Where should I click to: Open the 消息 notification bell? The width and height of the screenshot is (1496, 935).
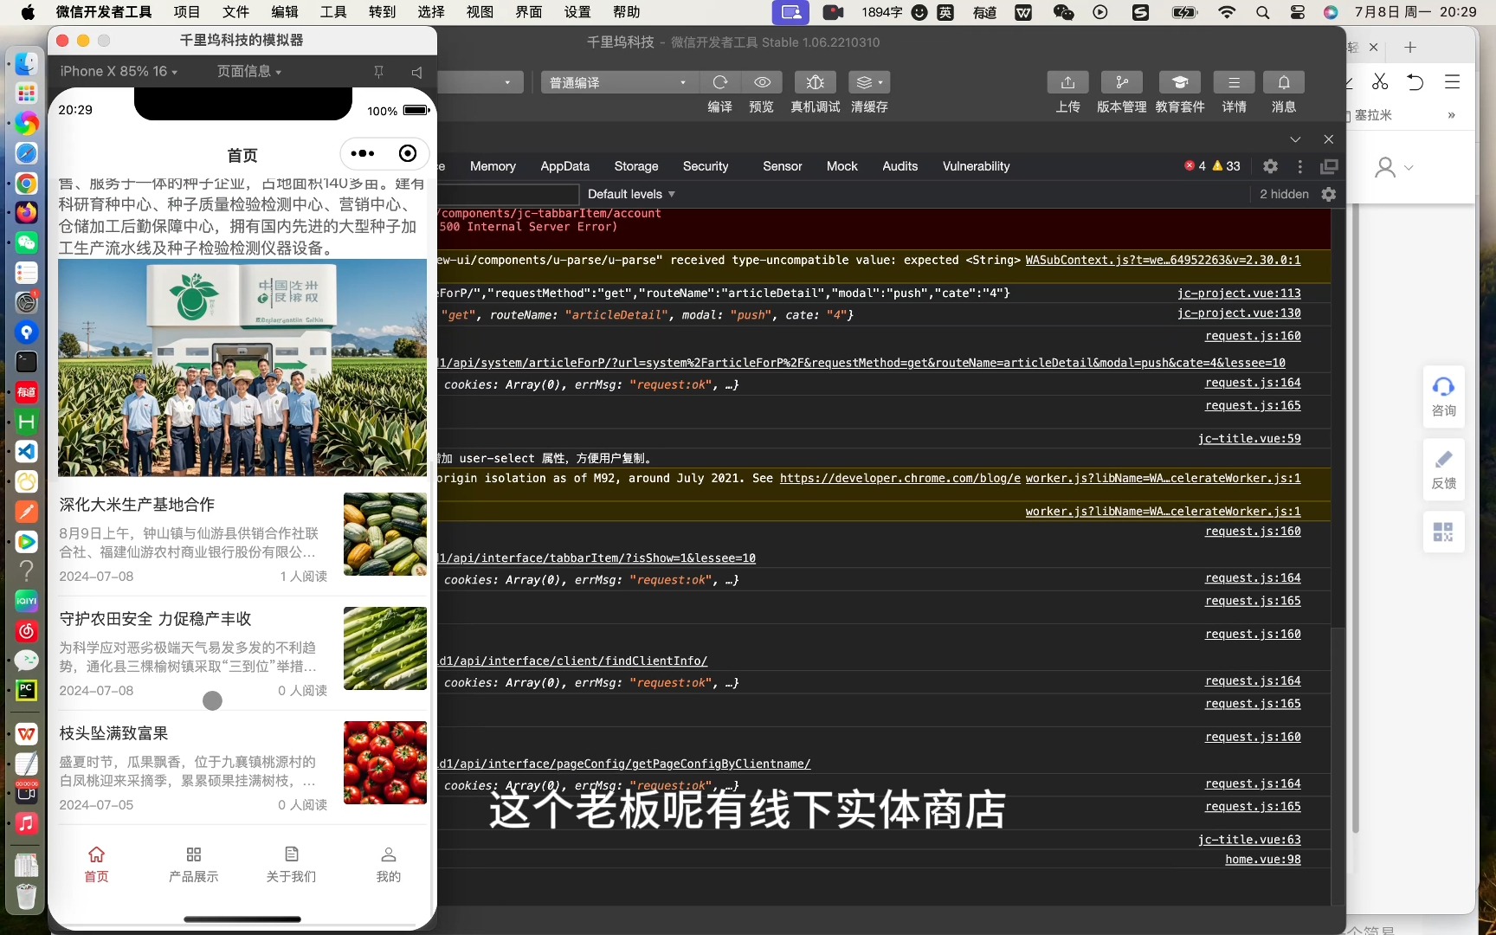point(1284,82)
